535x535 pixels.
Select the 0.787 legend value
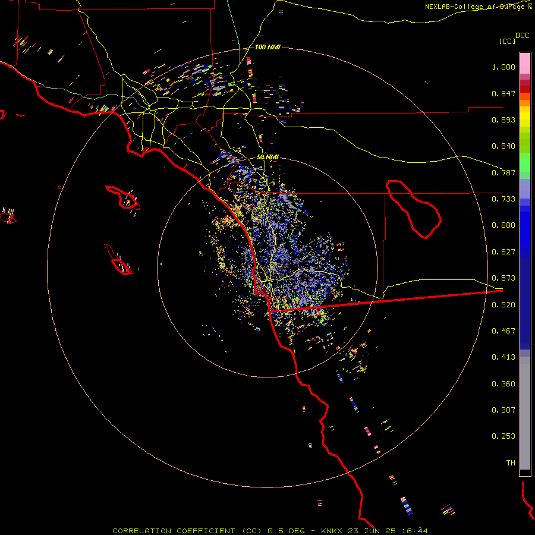pos(503,172)
